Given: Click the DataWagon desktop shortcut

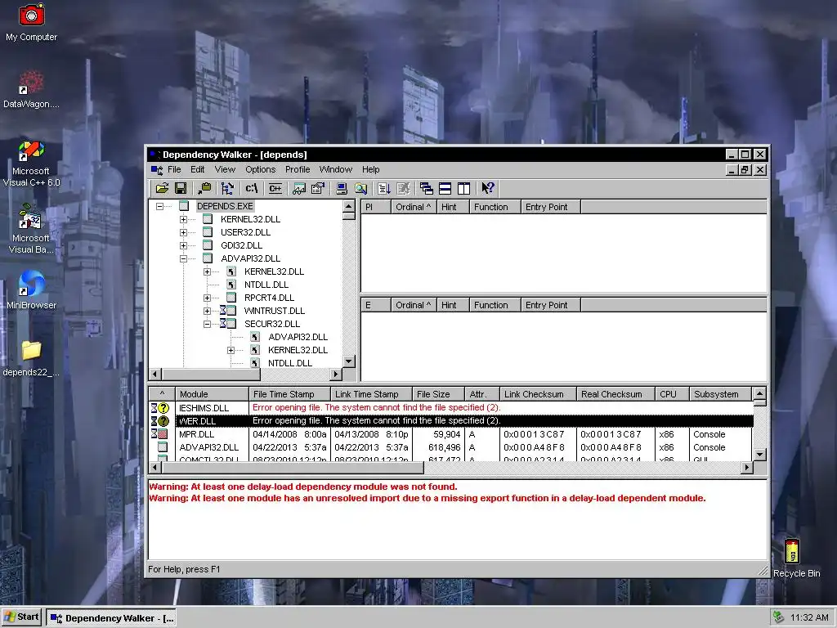Looking at the screenshot, I should (x=31, y=89).
